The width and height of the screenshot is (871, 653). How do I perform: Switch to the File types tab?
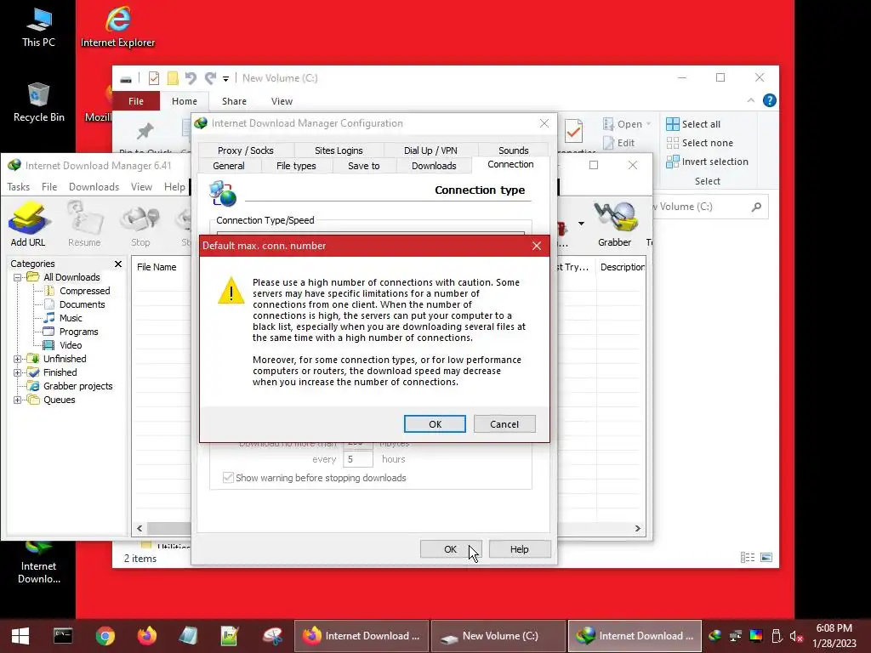click(x=296, y=166)
